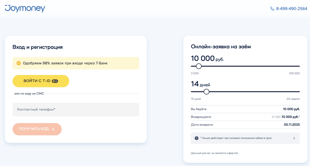Click the loan amount slider handle
The width and height of the screenshot is (310, 166).
pyautogui.click(x=199, y=66)
